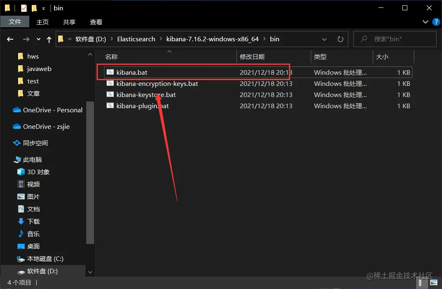Click the Elasticsearch breadcrumb
Image resolution: width=442 pixels, height=289 pixels.
tap(136, 39)
